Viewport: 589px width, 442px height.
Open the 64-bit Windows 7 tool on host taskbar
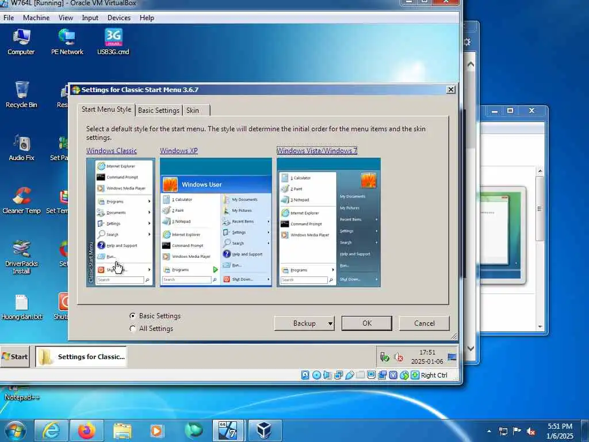(228, 430)
